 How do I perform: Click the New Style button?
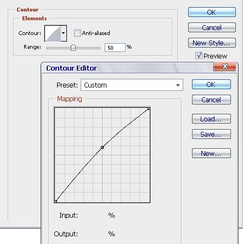click(212, 43)
